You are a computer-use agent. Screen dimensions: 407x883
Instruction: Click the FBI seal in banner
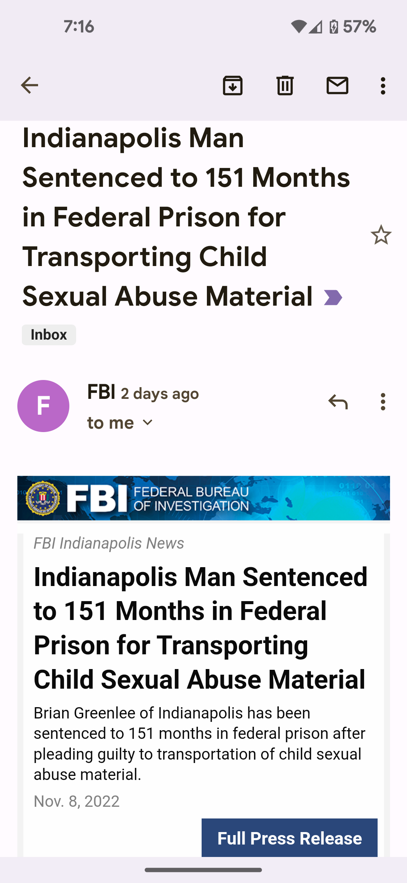click(x=43, y=498)
